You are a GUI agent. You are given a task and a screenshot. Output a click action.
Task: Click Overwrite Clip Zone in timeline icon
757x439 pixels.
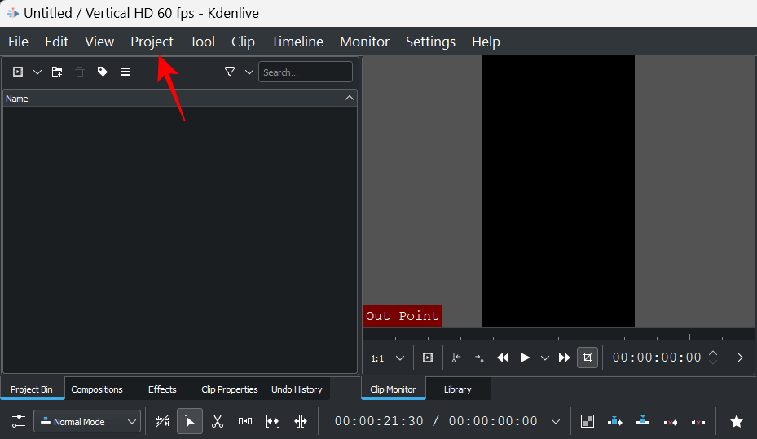click(643, 421)
